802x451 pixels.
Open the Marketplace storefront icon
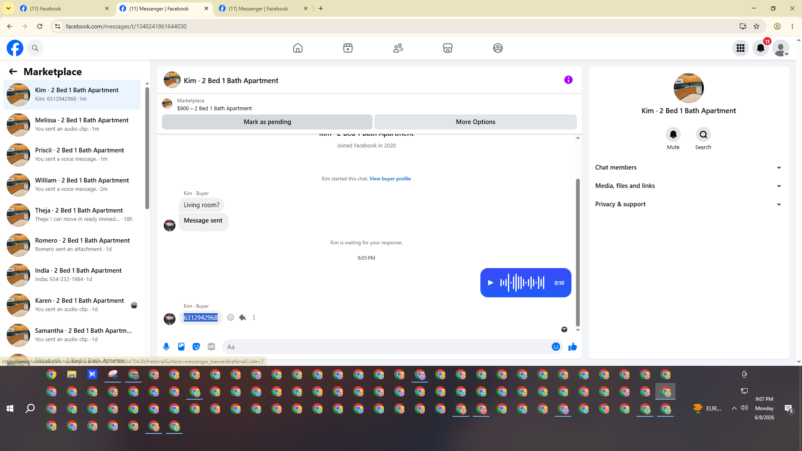[448, 48]
